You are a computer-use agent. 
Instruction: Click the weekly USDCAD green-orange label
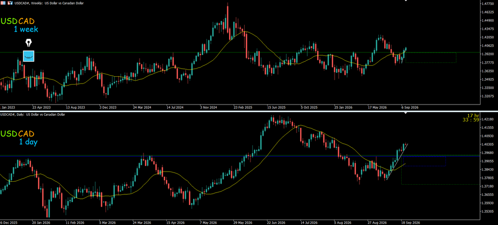[x=18, y=21]
